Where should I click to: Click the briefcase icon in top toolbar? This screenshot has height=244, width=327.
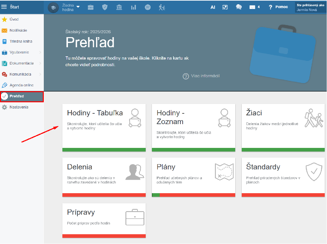pos(90,7)
